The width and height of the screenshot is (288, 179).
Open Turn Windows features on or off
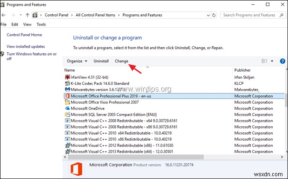[32, 56]
